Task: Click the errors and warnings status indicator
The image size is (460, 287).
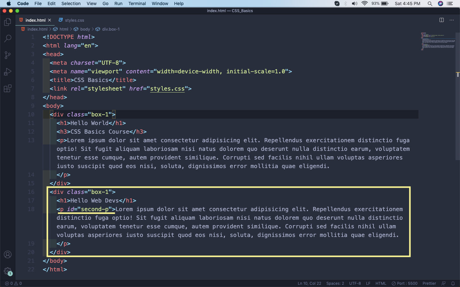Action: click(x=13, y=283)
